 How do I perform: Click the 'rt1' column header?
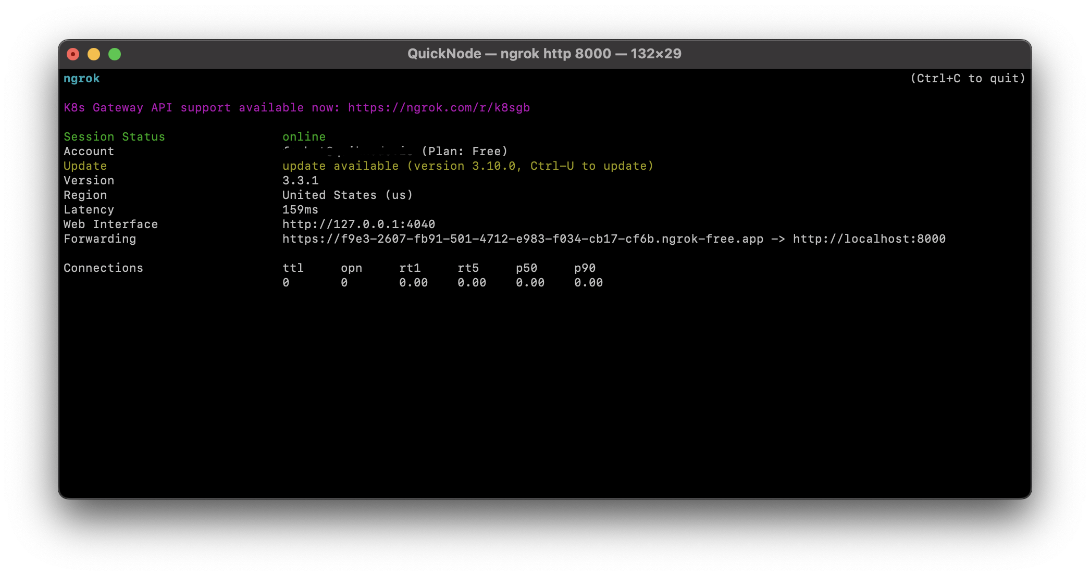click(x=410, y=268)
